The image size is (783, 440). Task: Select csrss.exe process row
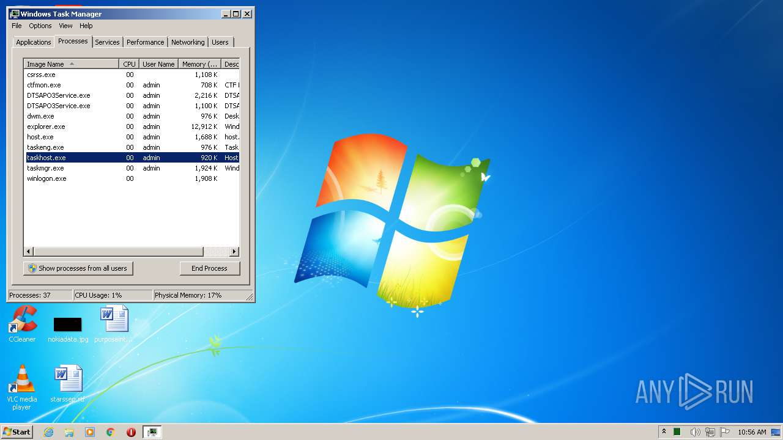coord(132,75)
